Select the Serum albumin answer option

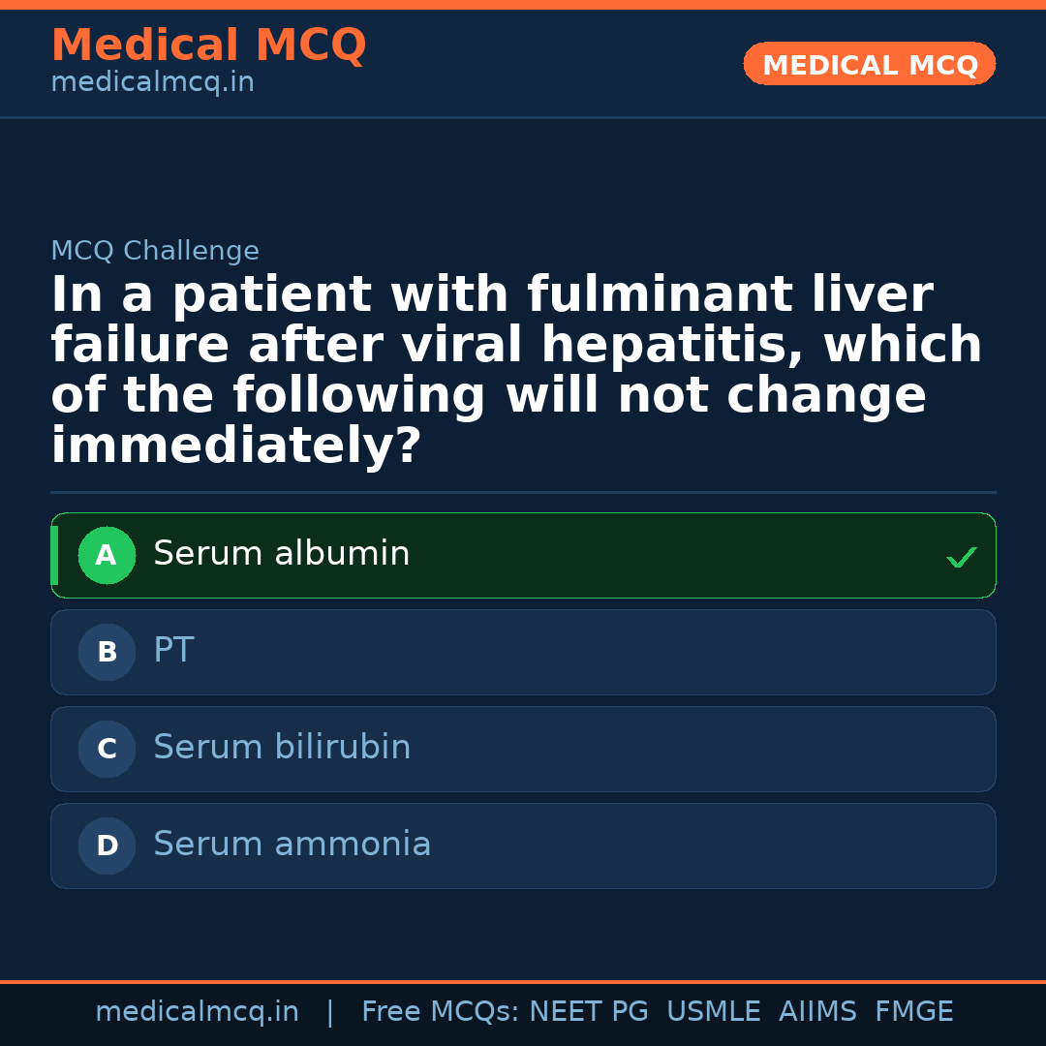[x=523, y=555]
